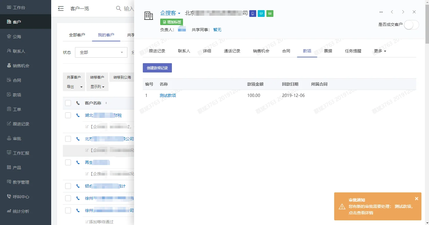Screen dimensions: 429x225
Task: Open 销售机会 in the sidebar
Action: pyautogui.click(x=26, y=65)
